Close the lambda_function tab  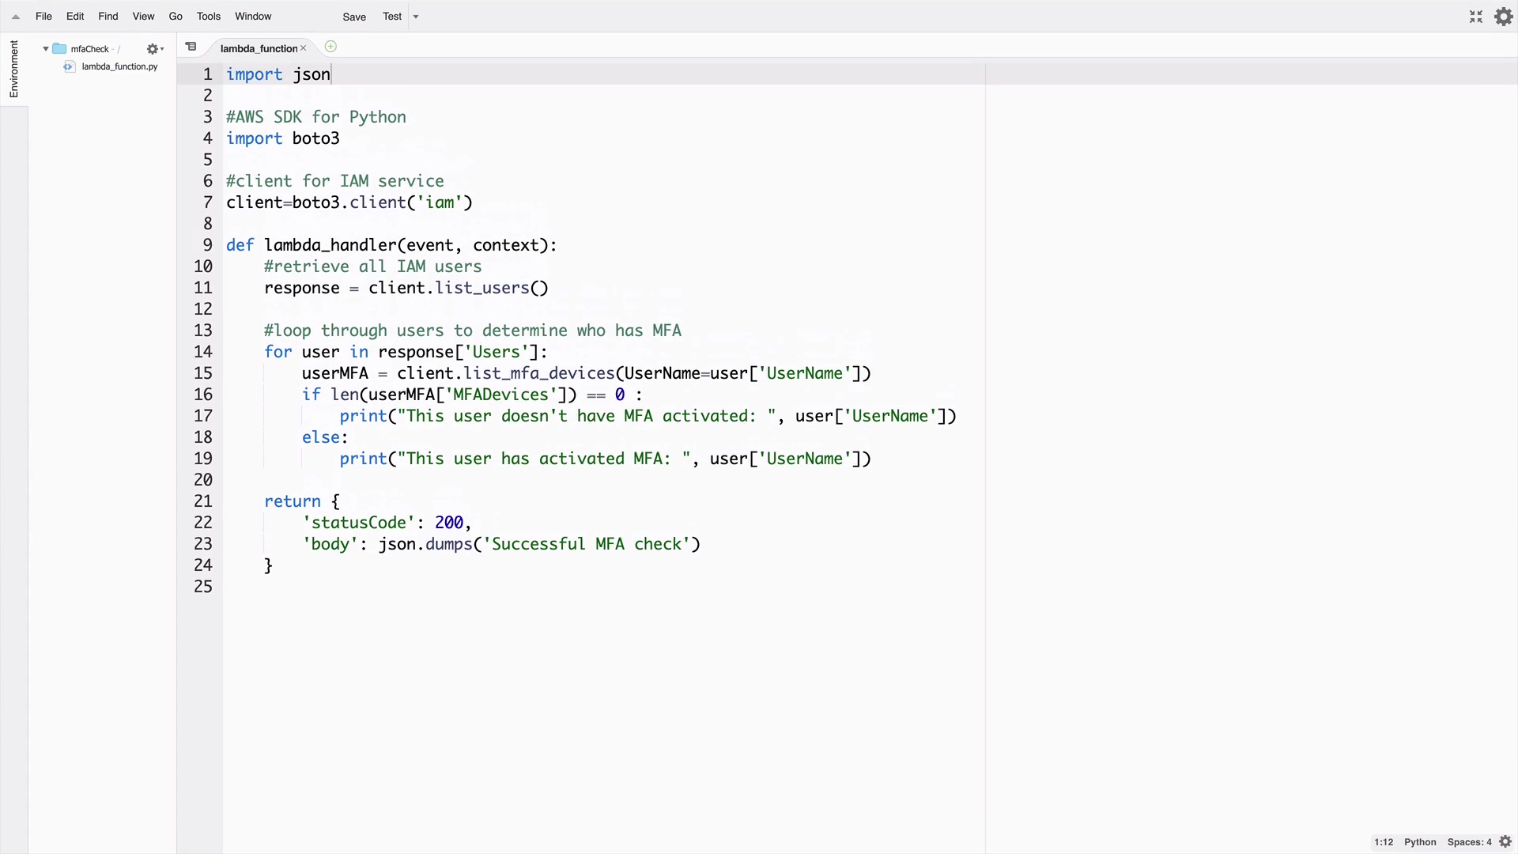pyautogui.click(x=303, y=48)
